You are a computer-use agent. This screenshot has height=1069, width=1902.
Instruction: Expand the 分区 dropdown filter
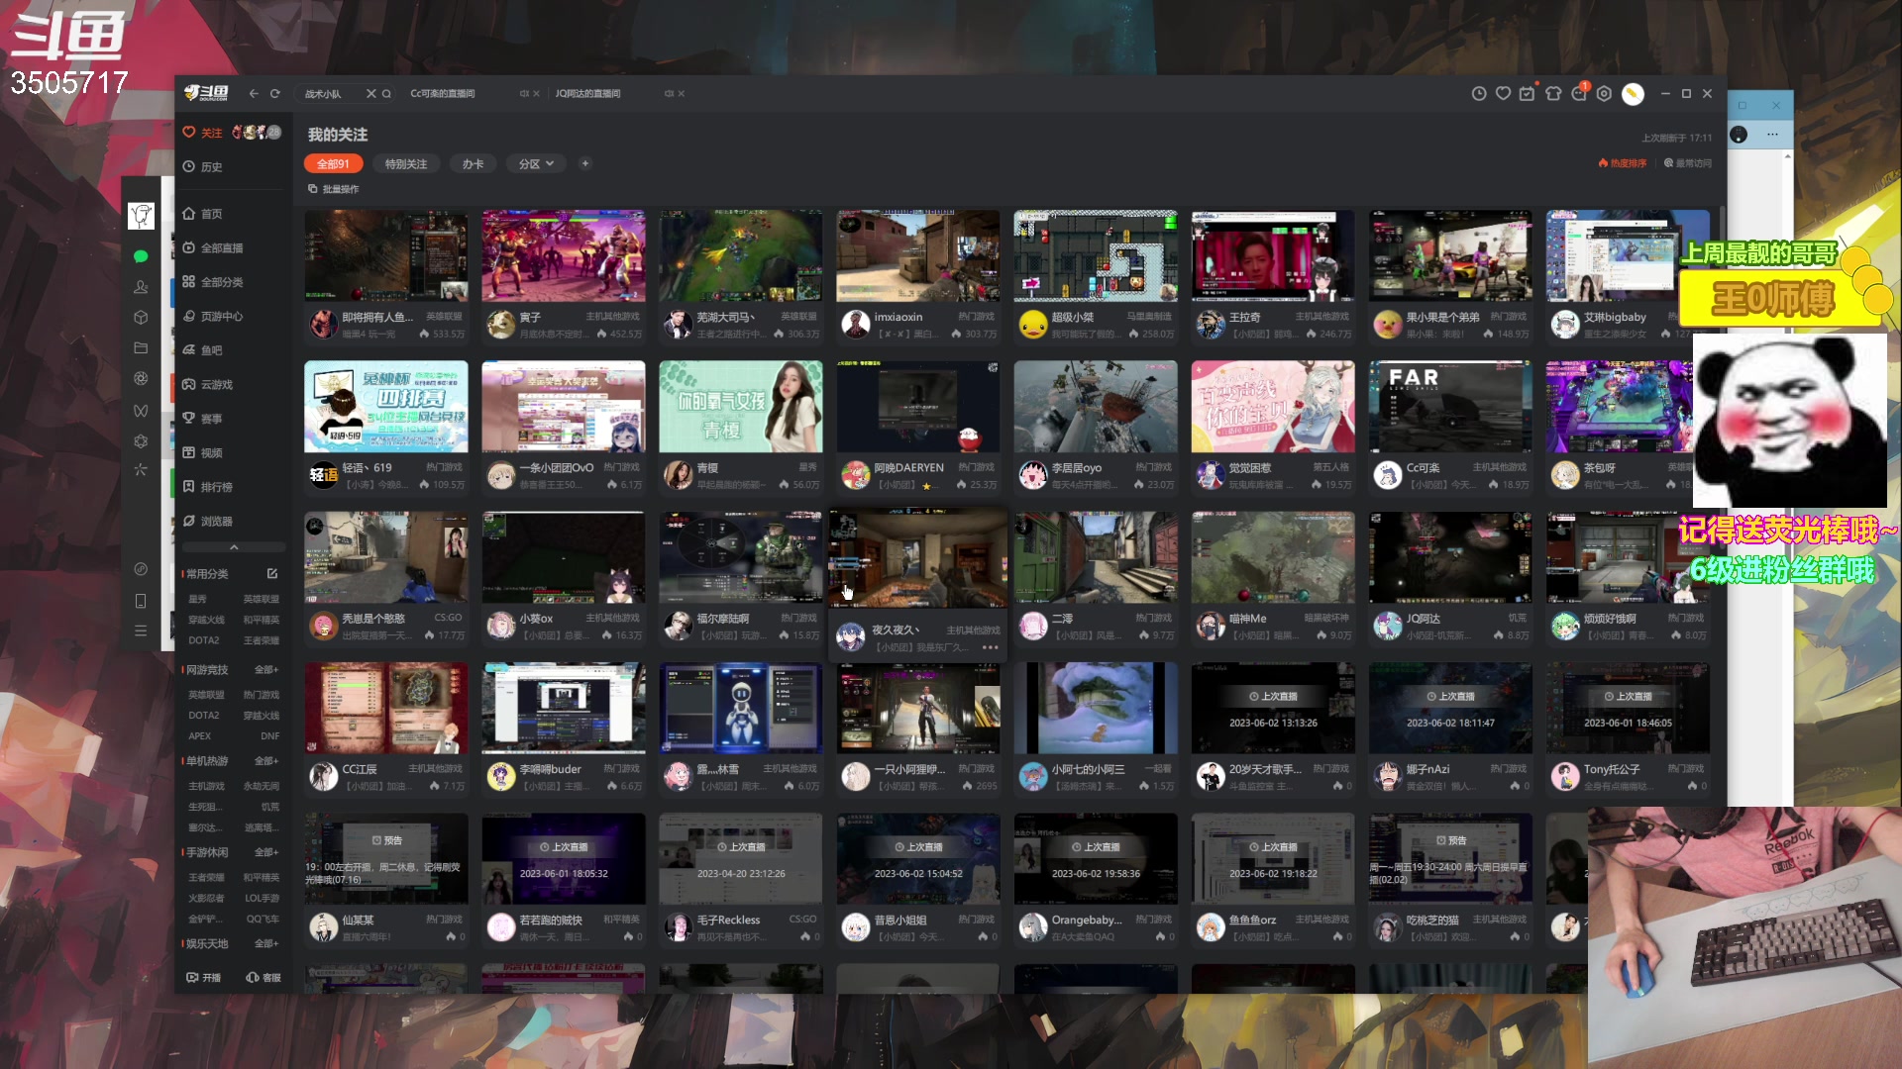[536, 164]
